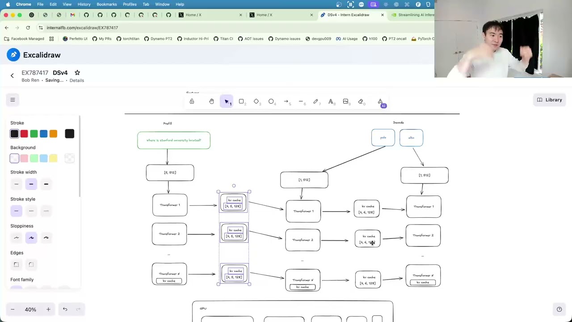This screenshot has height=322, width=572.
Task: Pick the light green background color
Action: click(x=34, y=158)
